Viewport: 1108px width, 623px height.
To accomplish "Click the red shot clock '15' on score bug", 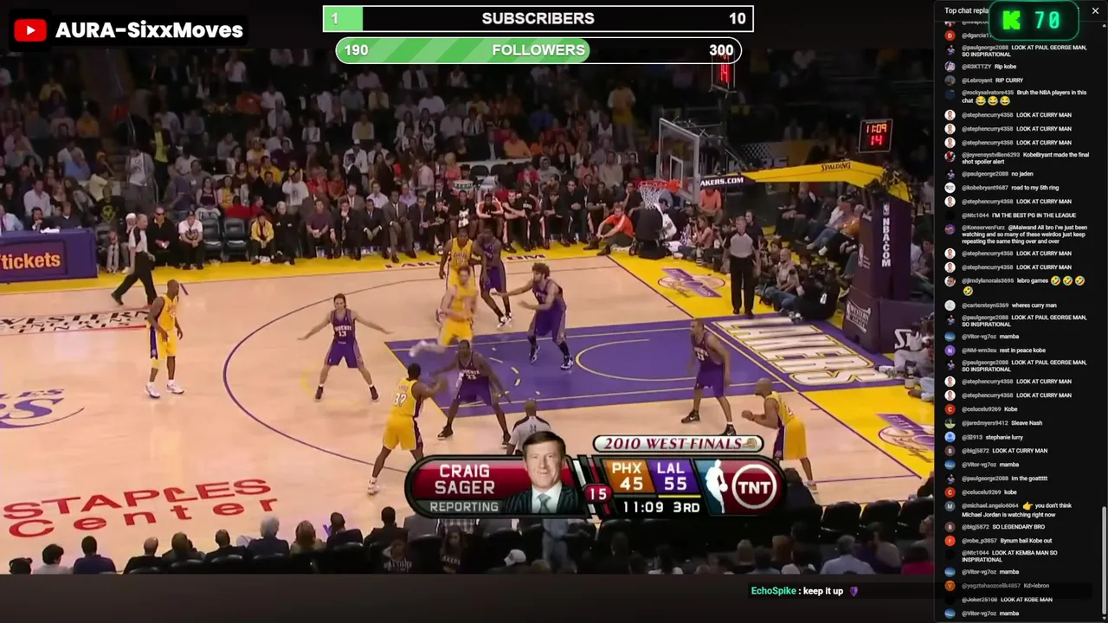I will tap(598, 494).
